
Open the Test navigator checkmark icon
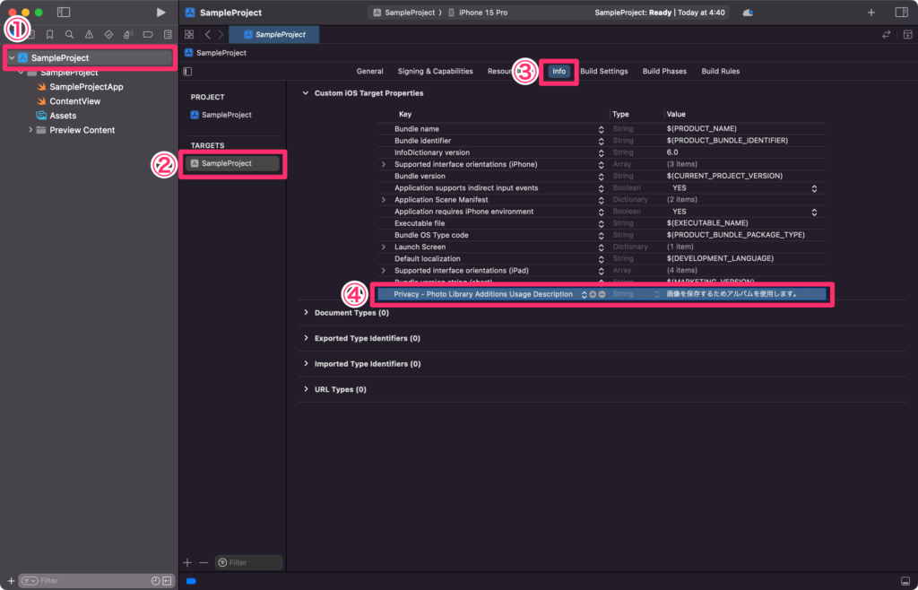(x=109, y=34)
